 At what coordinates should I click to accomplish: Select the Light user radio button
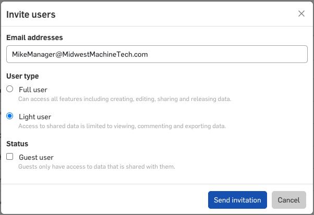(10, 116)
